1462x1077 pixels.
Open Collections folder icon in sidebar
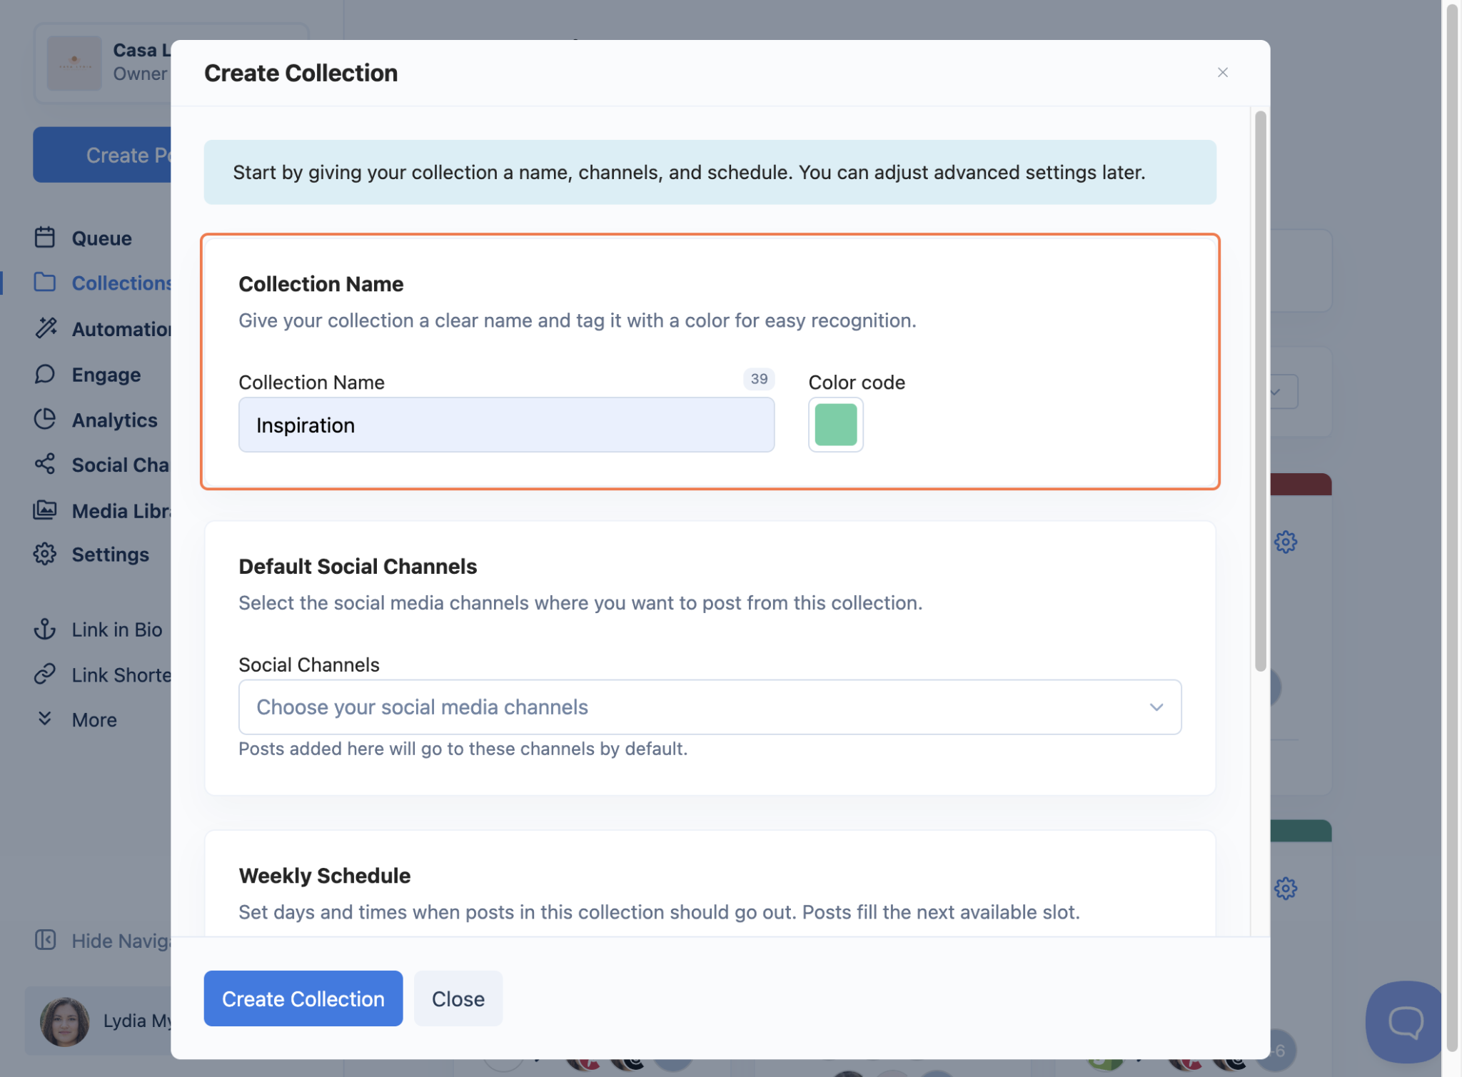click(45, 283)
